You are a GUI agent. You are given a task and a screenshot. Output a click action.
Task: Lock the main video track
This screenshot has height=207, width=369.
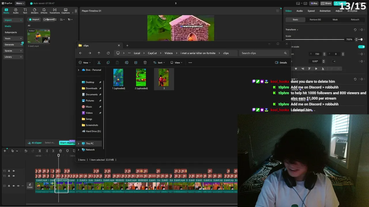point(9,186)
